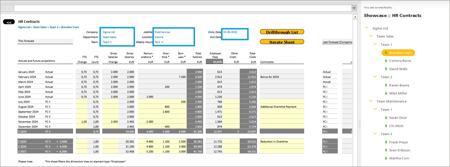The width and height of the screenshot is (450, 167).
Task: Click person icon next to Chi Minh
Action: (x=386, y=126)
